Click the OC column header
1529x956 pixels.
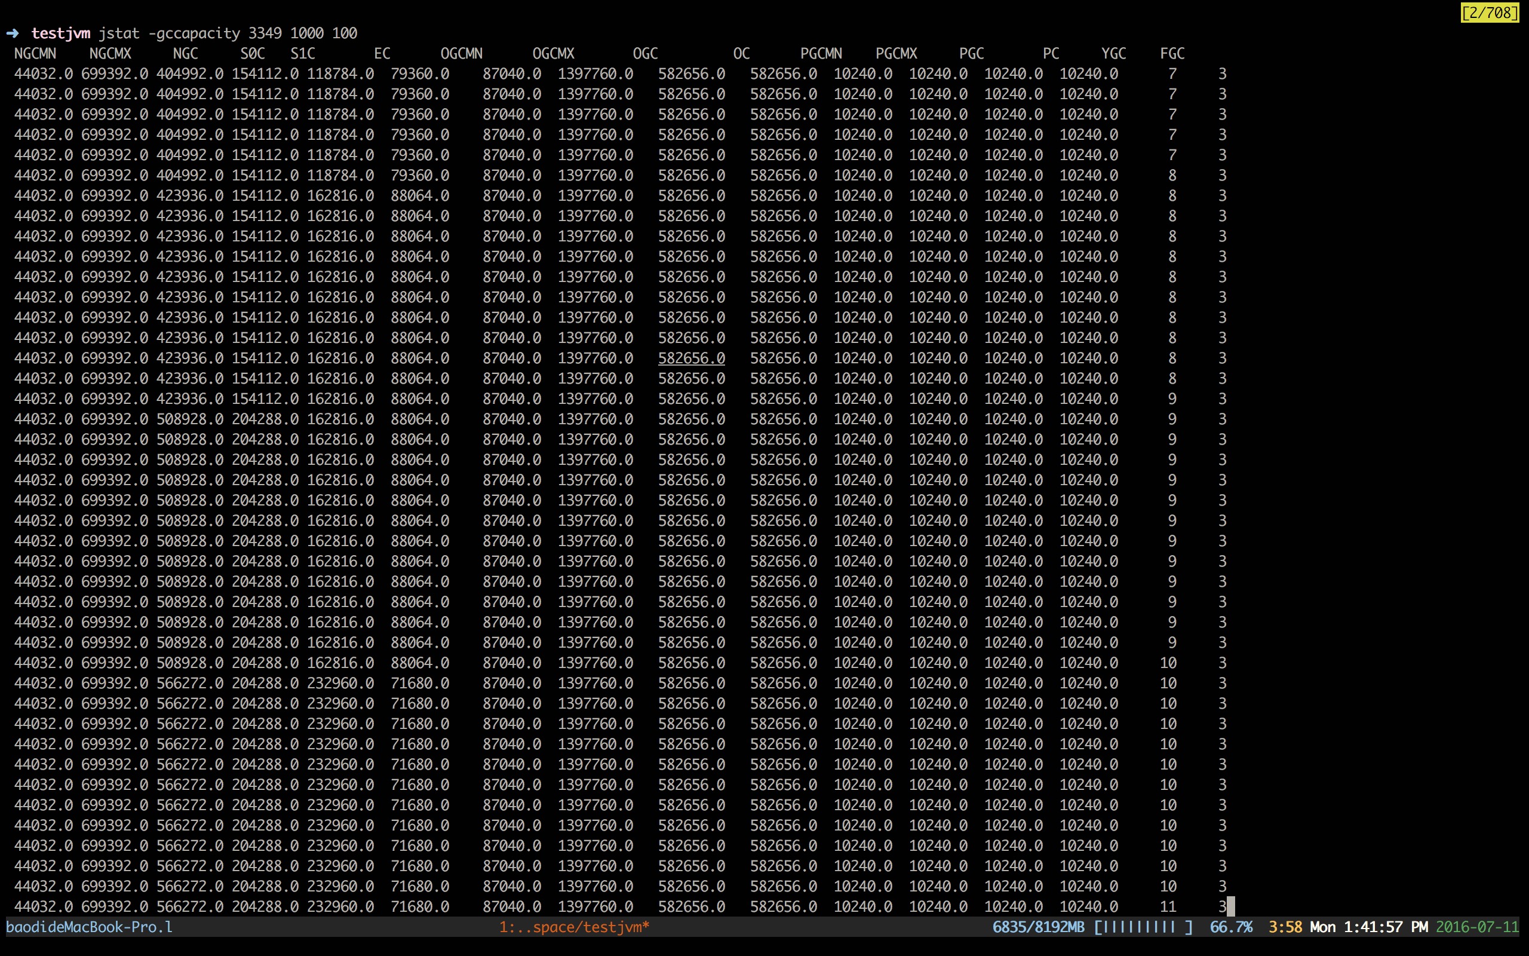[x=742, y=54]
